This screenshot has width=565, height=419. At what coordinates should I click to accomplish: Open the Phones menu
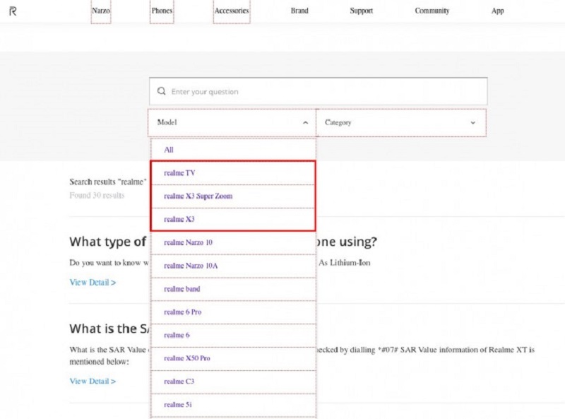click(x=162, y=11)
